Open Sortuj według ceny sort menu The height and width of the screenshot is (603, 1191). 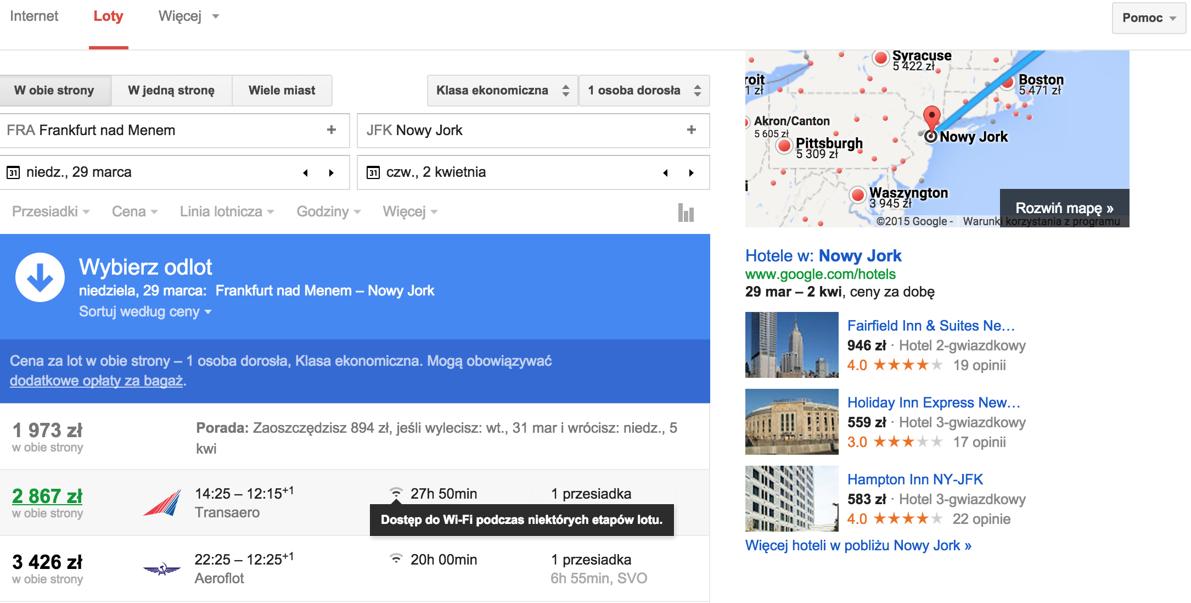click(x=145, y=311)
